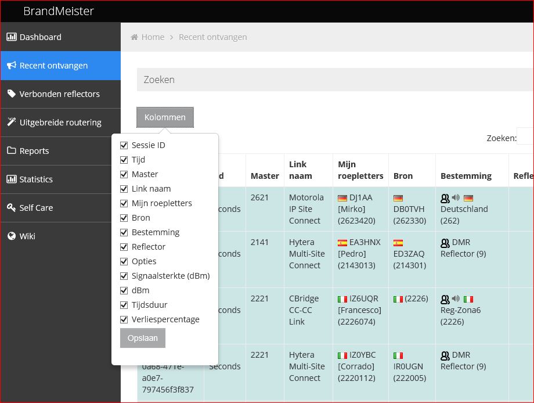Image resolution: width=534 pixels, height=403 pixels.
Task: Toggle the Tijd column checkbox
Action: pos(124,160)
